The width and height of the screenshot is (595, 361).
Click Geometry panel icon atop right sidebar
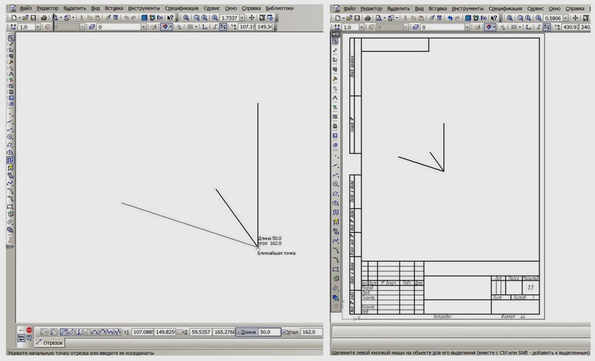click(x=335, y=41)
